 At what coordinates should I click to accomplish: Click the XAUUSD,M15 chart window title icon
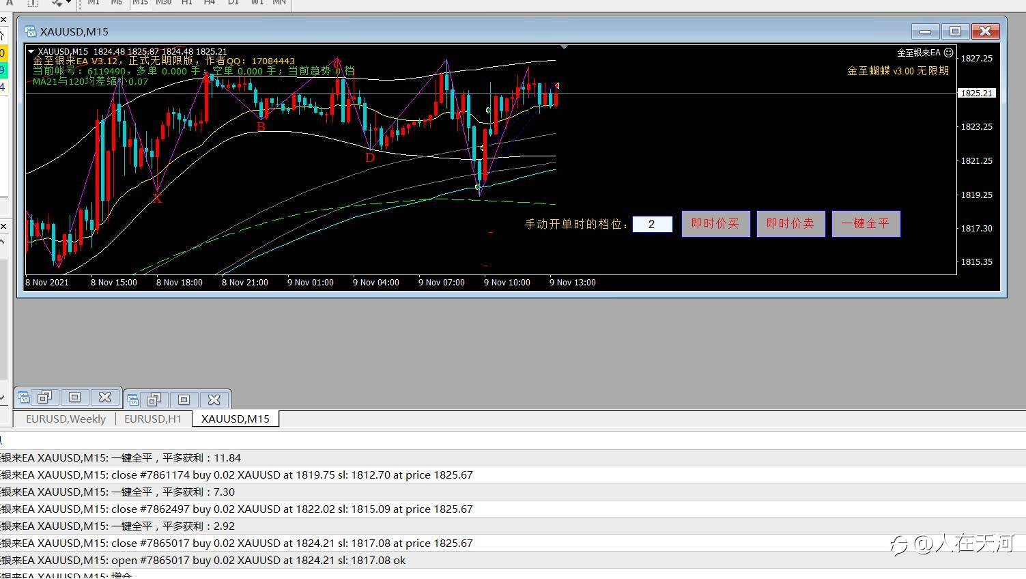(x=30, y=31)
